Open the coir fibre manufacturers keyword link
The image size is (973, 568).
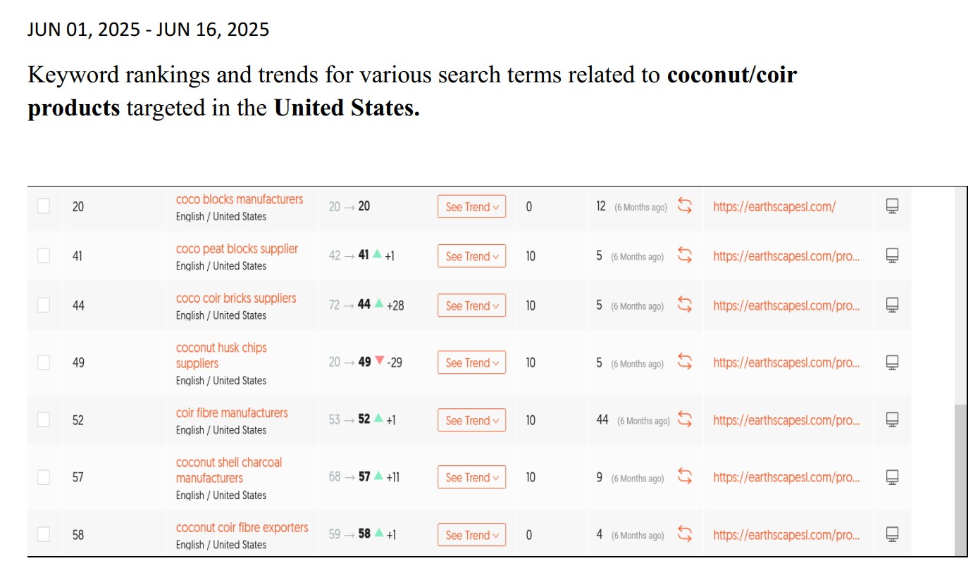click(232, 413)
